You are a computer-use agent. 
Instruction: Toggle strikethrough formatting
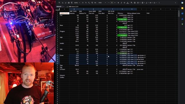coord(124,3)
